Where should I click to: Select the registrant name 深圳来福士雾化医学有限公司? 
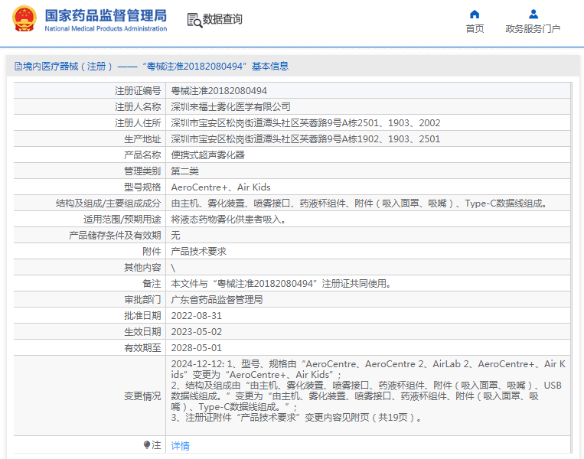pos(230,107)
